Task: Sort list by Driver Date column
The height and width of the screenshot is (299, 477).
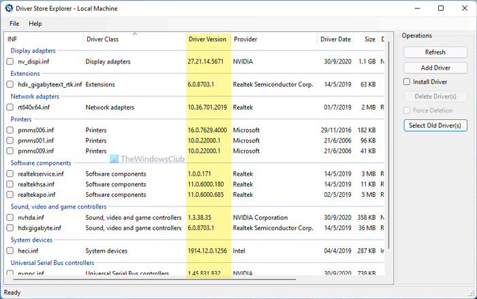Action: (x=335, y=39)
